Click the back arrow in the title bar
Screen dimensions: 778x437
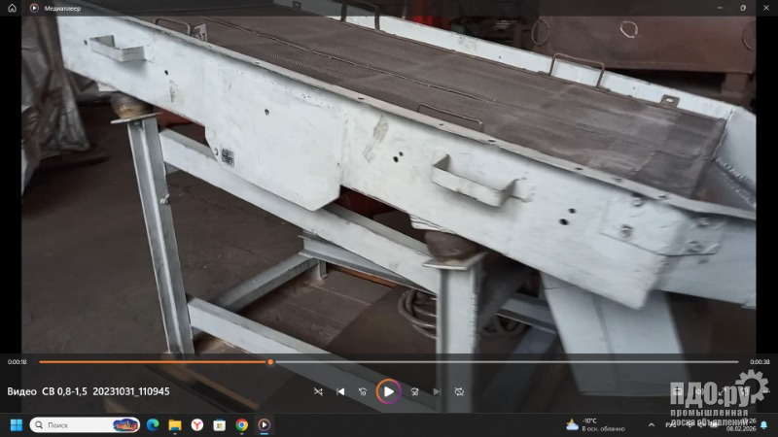click(12, 7)
